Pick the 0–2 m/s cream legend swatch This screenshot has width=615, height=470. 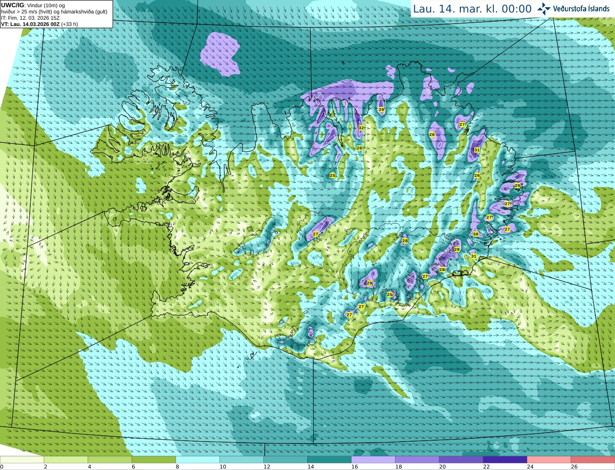point(22,460)
